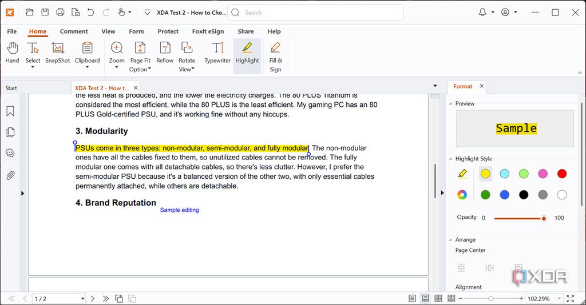Open Page Fit Option
Image resolution: width=586 pixels, height=305 pixels.
[x=140, y=57]
